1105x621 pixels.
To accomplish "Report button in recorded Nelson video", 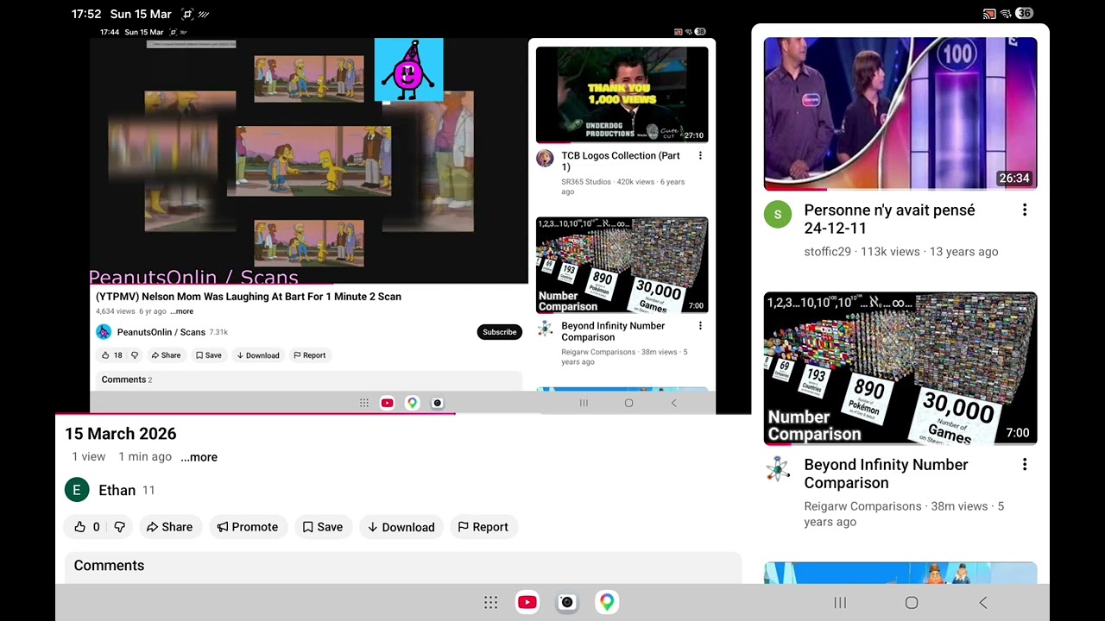I will pos(309,355).
